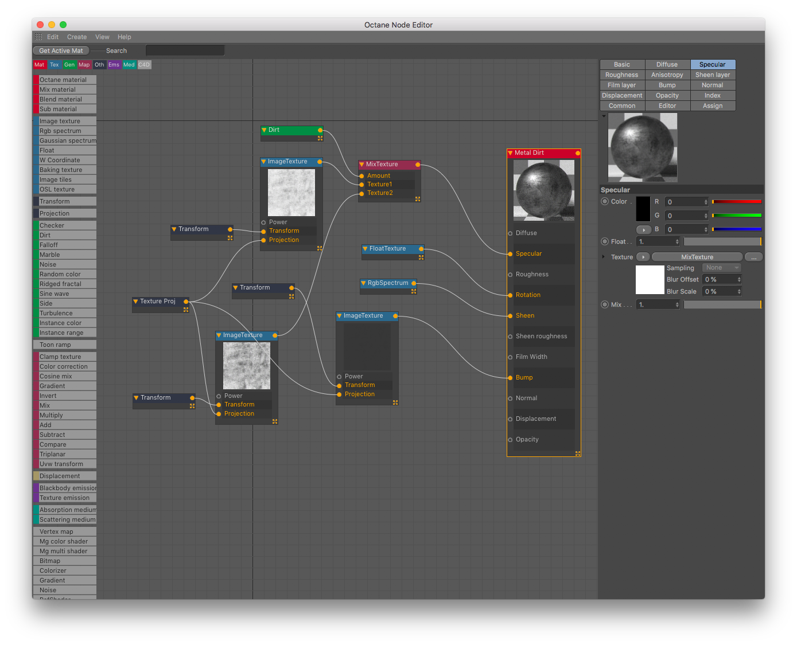The image size is (797, 645).
Task: Switch to the Sheen layer tab
Action: pyautogui.click(x=713, y=75)
